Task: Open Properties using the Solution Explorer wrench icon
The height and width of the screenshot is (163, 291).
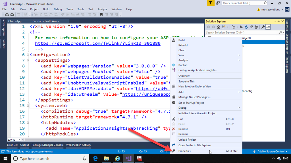Action: coord(263,27)
